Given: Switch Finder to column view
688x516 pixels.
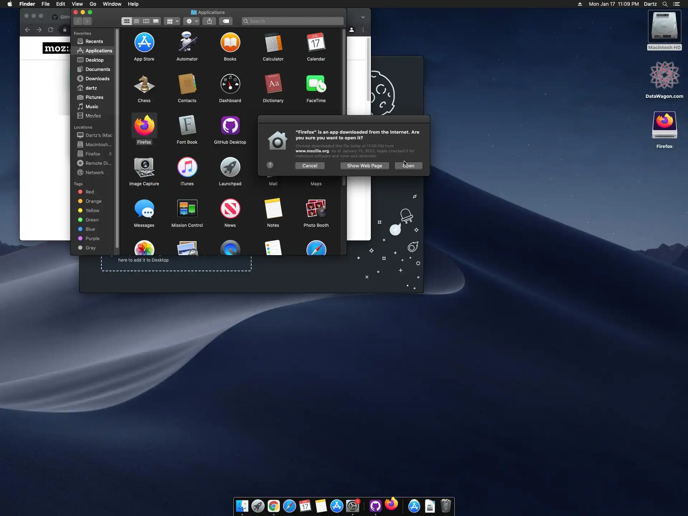Looking at the screenshot, I should click(146, 21).
